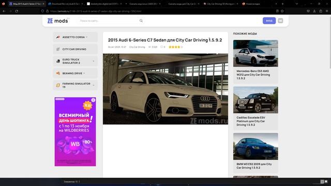Open the Firefox downloads icon
The width and height of the screenshot is (331, 186).
pyautogui.click(x=314, y=11)
